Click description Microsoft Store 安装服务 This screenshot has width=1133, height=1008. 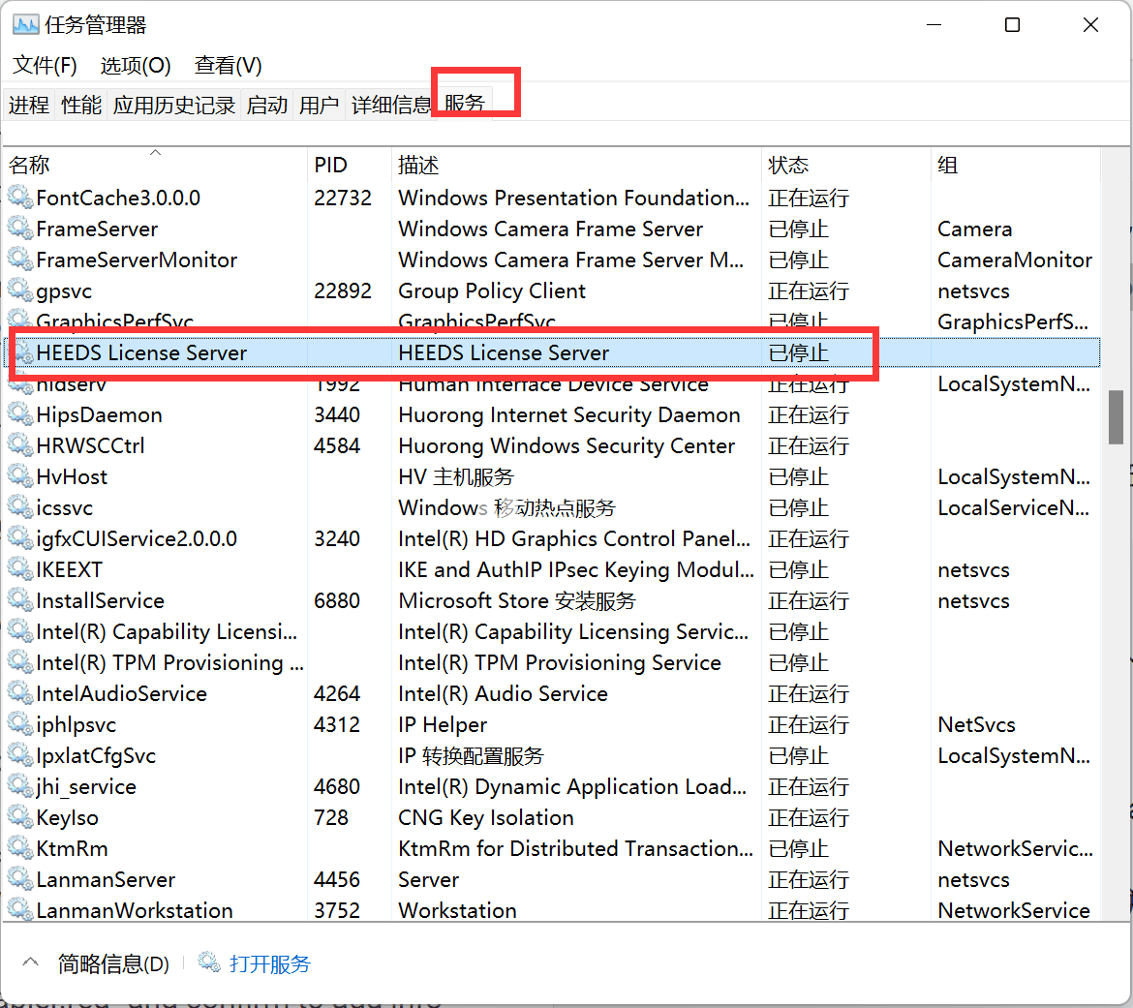(517, 600)
